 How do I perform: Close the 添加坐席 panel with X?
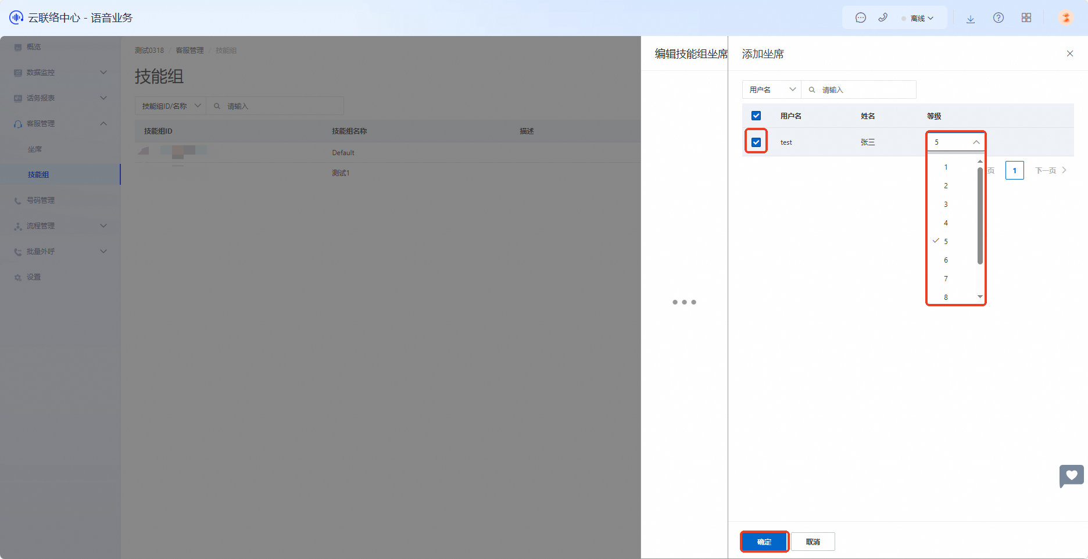[x=1070, y=53]
